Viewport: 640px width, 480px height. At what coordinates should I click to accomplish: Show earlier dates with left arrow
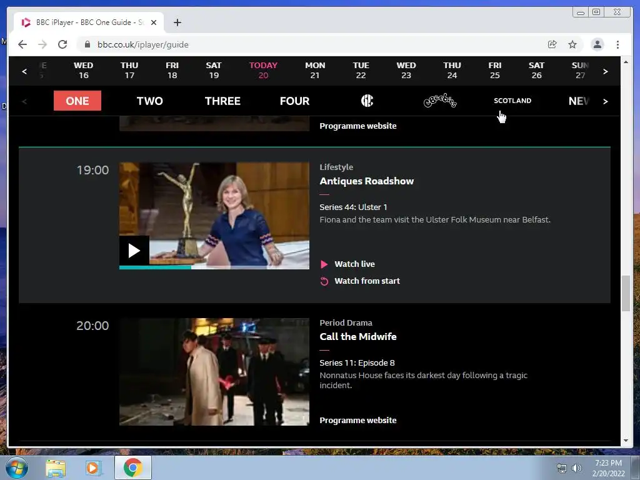tap(24, 71)
